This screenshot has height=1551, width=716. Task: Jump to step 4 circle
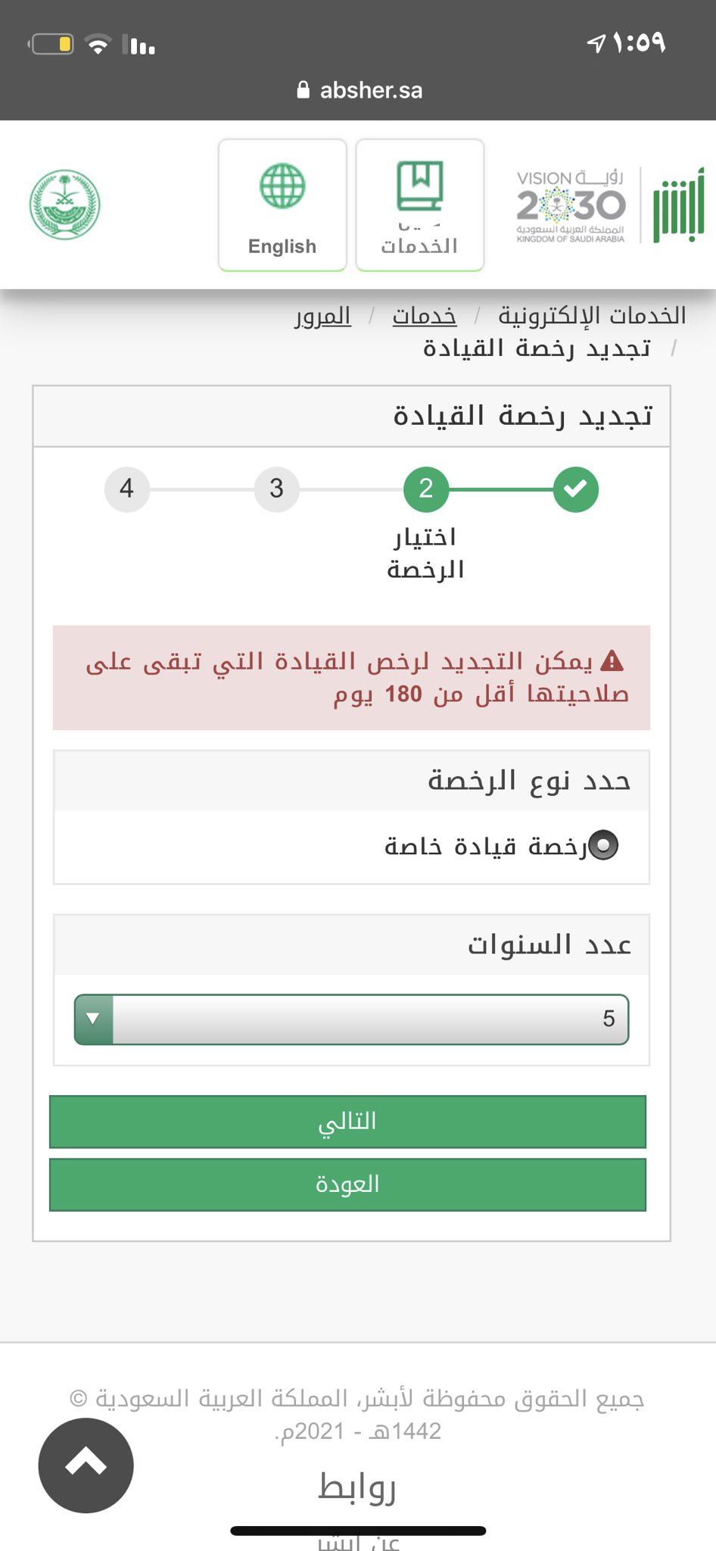[126, 489]
